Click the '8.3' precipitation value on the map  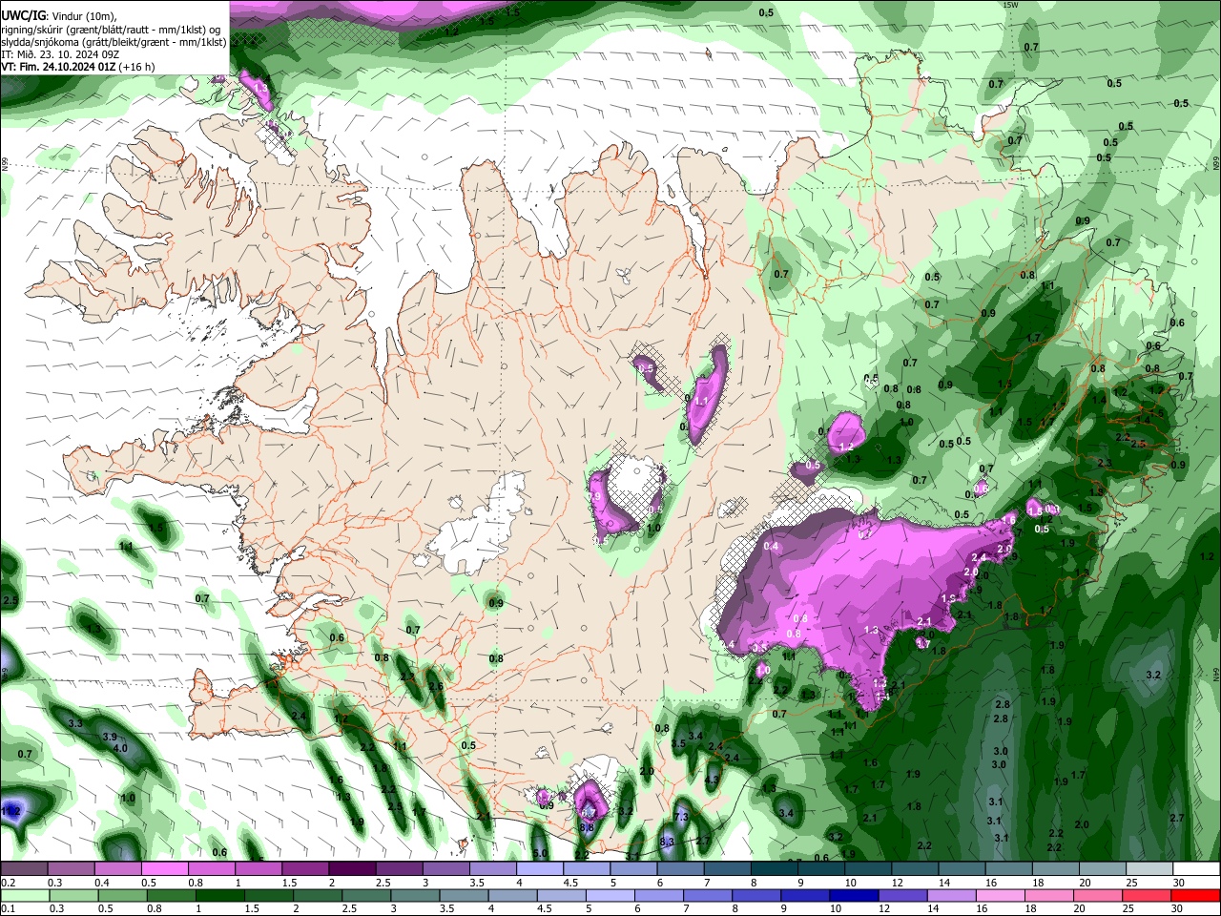click(667, 841)
